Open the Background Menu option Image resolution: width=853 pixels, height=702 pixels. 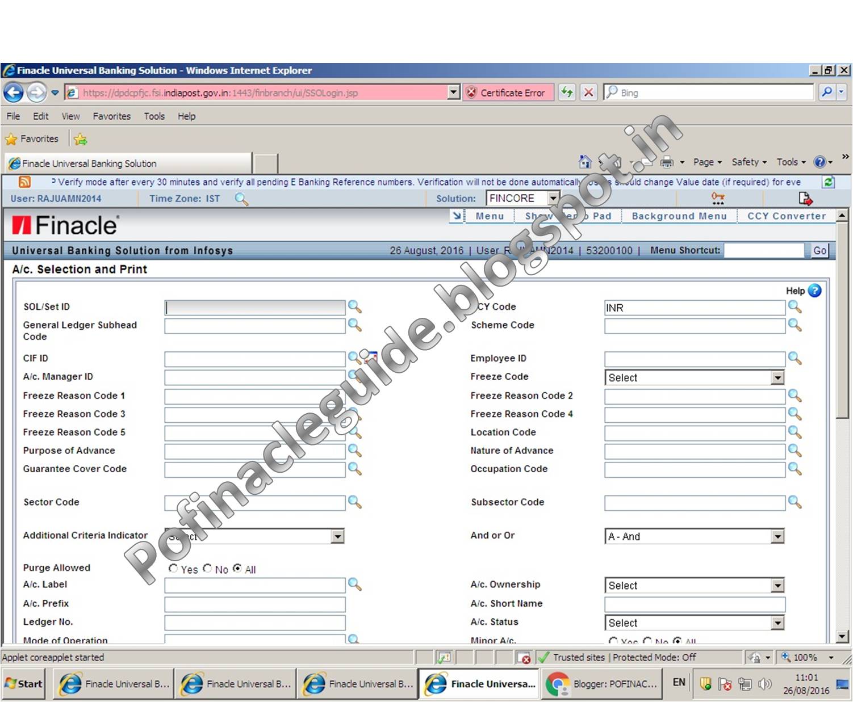point(679,216)
